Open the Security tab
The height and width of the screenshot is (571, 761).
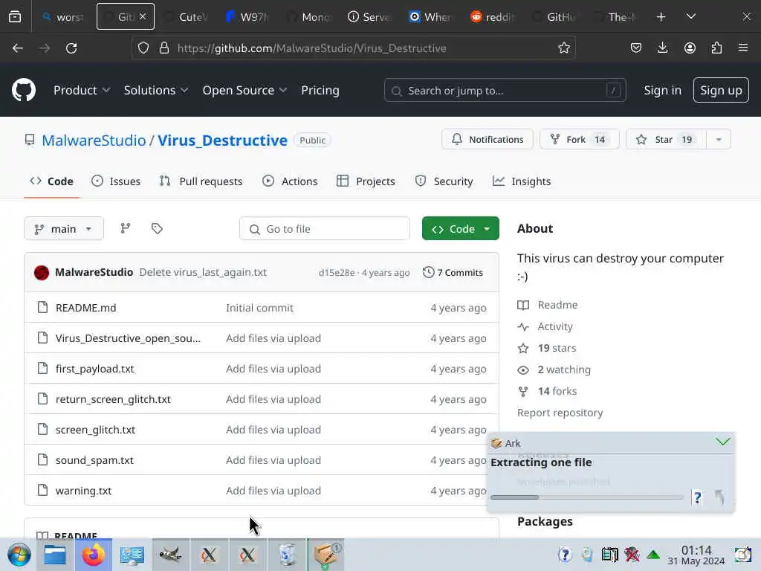pos(444,181)
